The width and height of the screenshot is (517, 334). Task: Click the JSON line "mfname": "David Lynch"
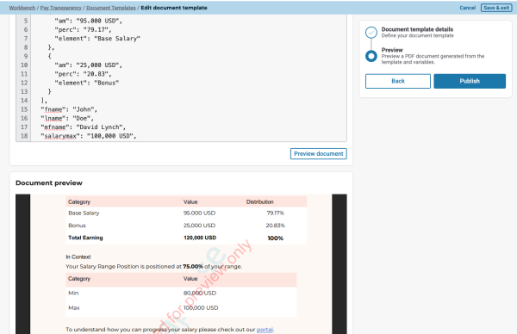83,127
